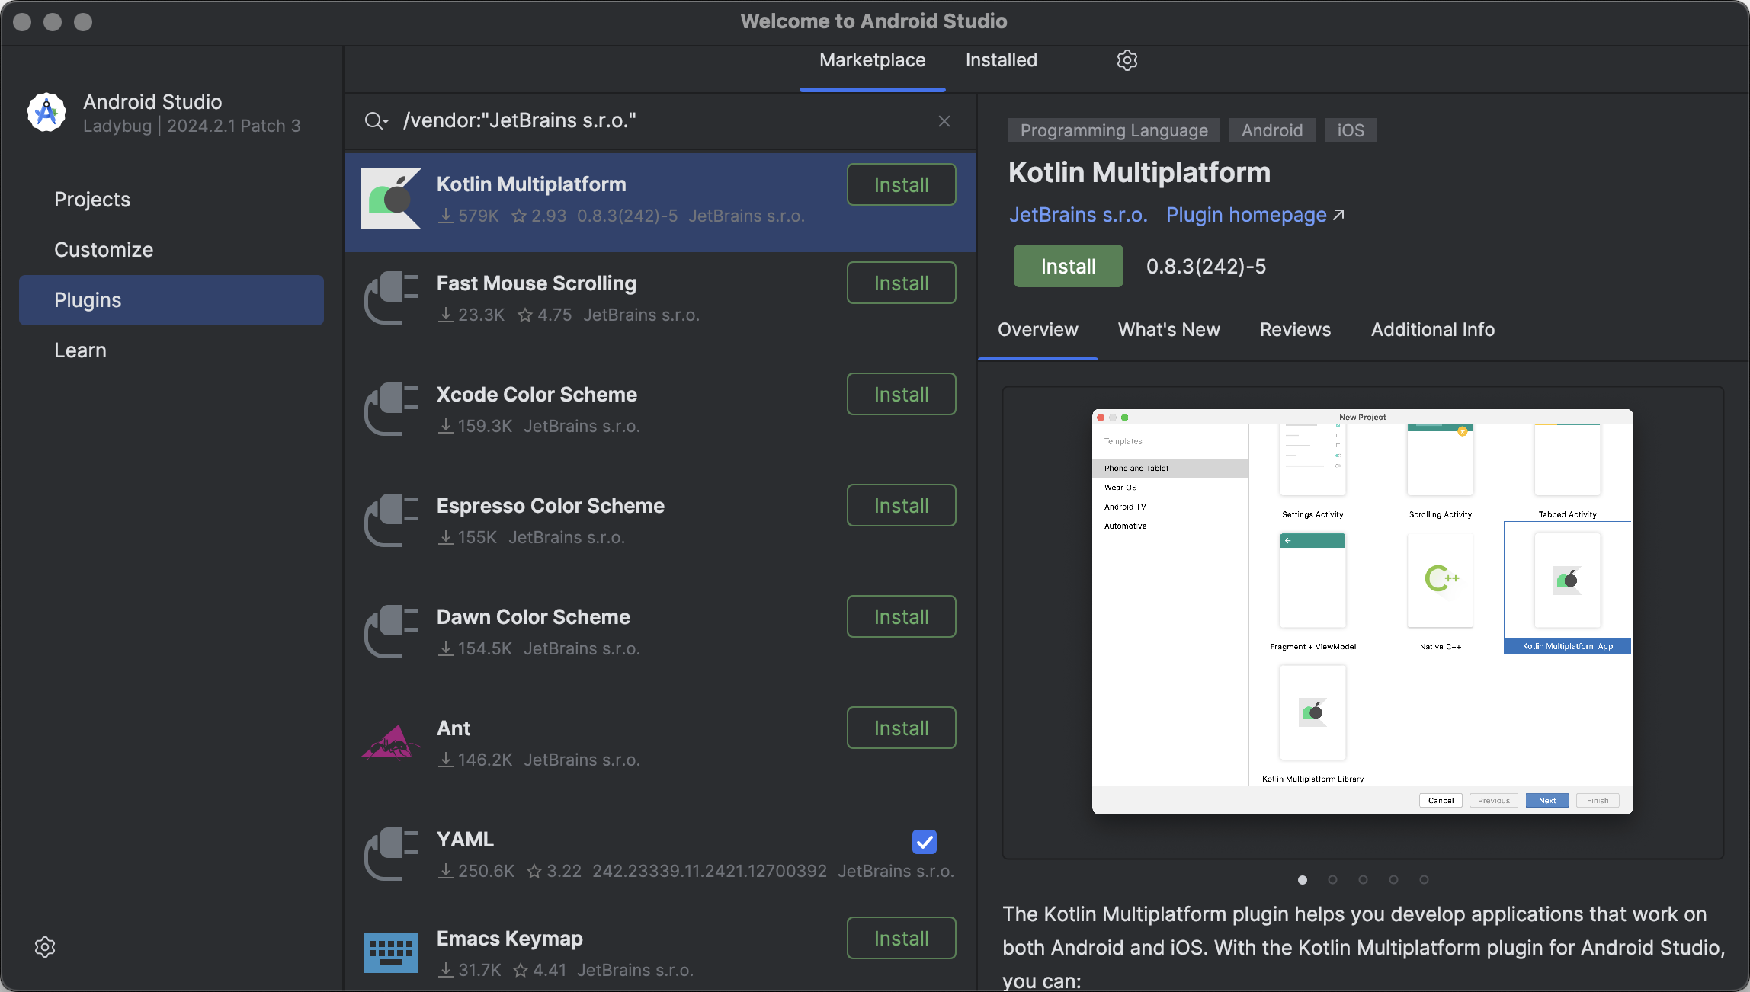The width and height of the screenshot is (1750, 992).
Task: Clear the vendor search field
Action: (944, 121)
